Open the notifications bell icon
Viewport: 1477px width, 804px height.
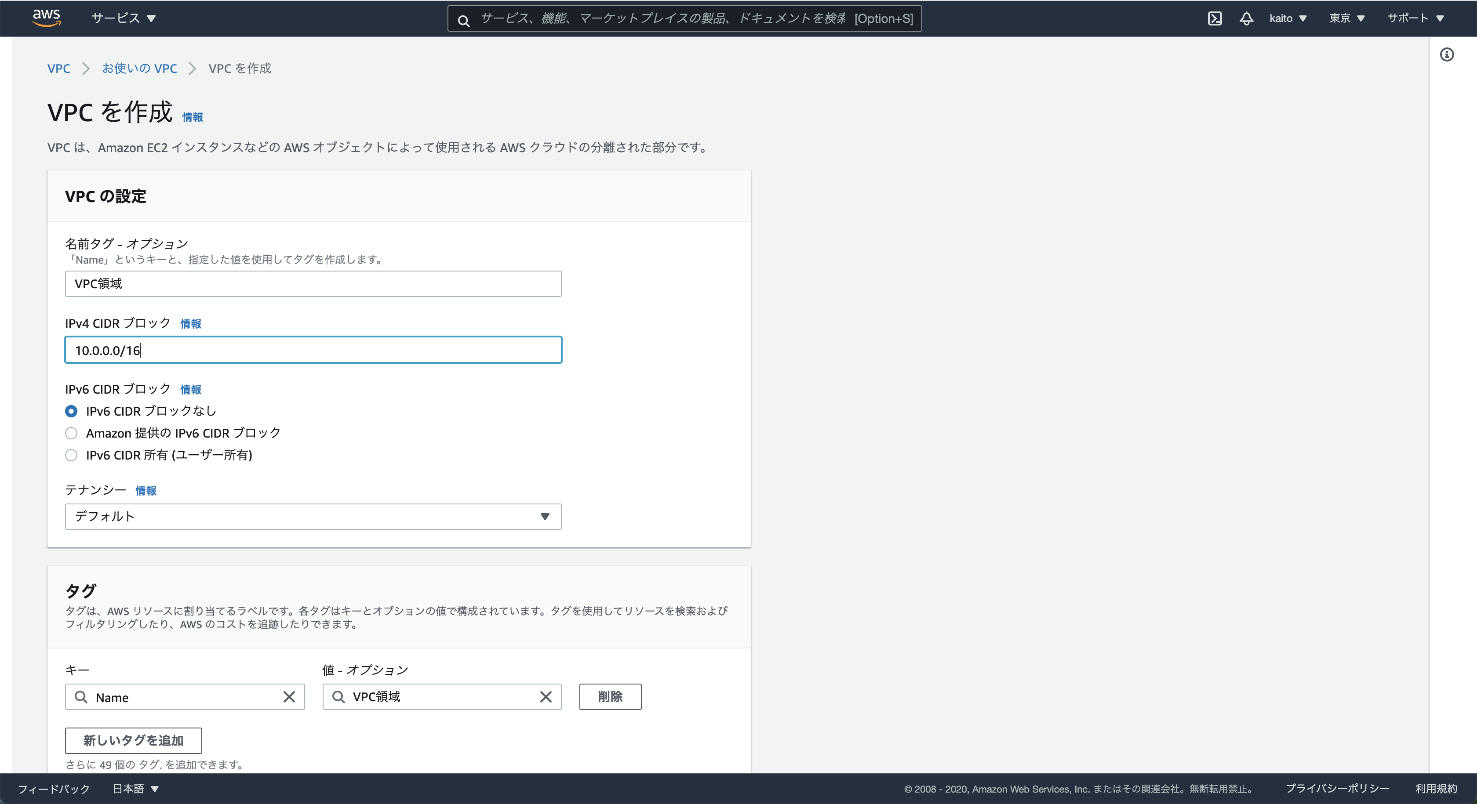pyautogui.click(x=1246, y=18)
